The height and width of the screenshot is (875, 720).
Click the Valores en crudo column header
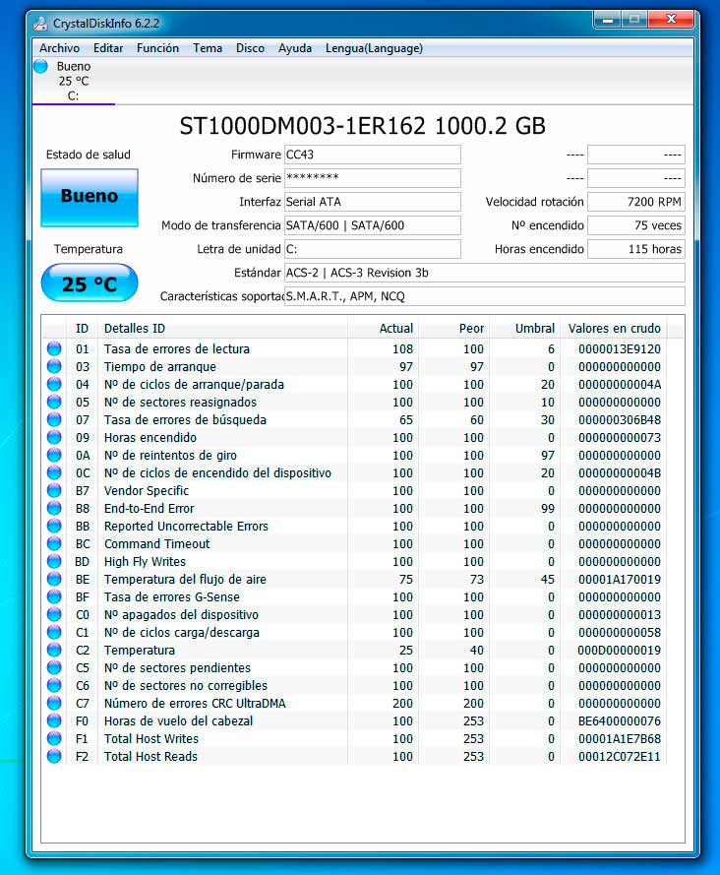tap(614, 328)
